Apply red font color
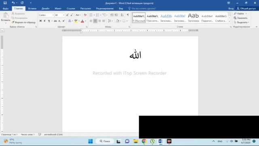The image size is (259, 146). click(83, 21)
